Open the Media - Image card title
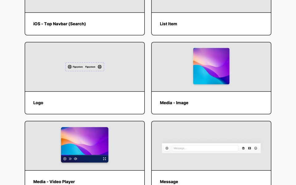This screenshot has width=296, height=185. tap(174, 103)
